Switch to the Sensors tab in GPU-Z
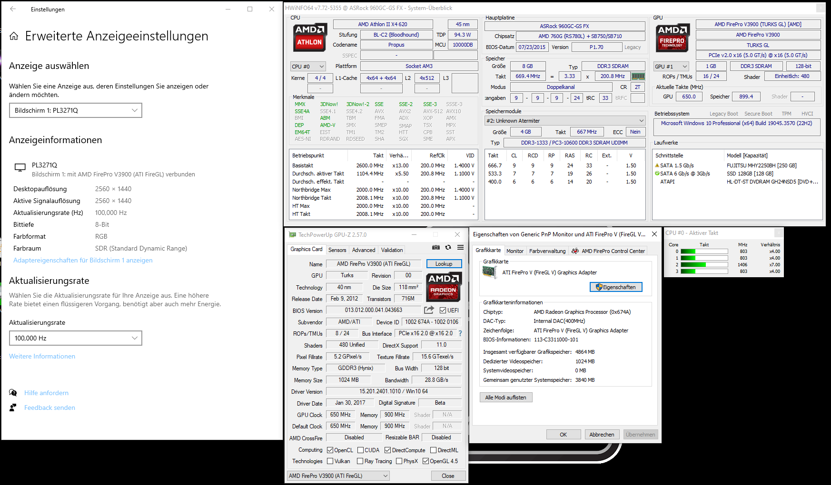This screenshot has height=485, width=831. 337,250
